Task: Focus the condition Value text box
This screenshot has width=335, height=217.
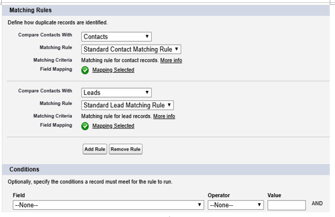Action: (286, 205)
